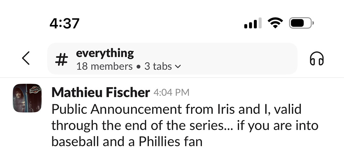Go back using the left chevron

[x=26, y=58]
